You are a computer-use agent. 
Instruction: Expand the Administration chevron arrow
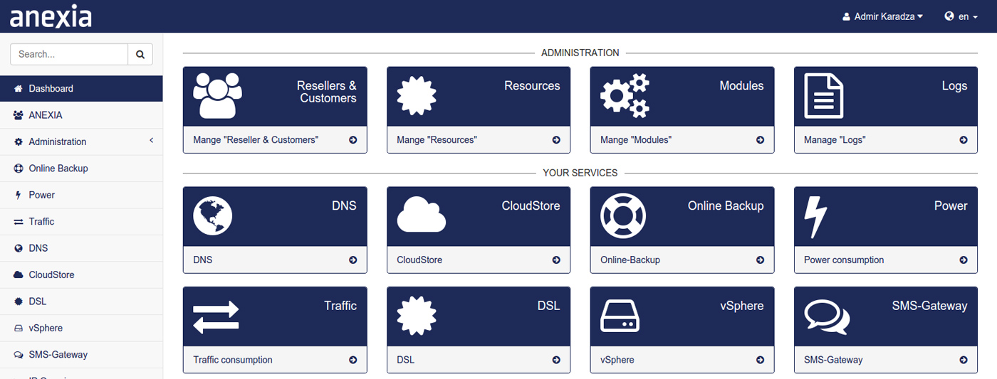[151, 141]
